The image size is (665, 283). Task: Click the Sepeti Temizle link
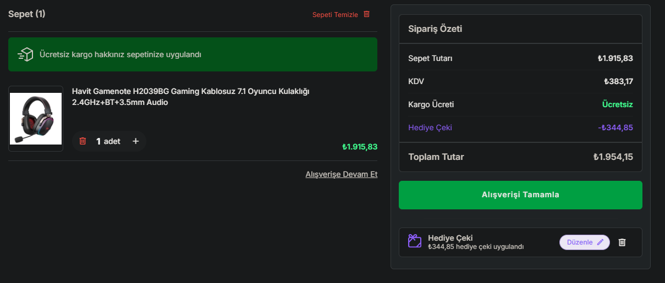(x=335, y=15)
